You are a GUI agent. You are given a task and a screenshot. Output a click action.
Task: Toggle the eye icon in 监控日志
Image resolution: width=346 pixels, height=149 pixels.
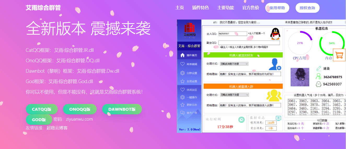(x=279, y=118)
